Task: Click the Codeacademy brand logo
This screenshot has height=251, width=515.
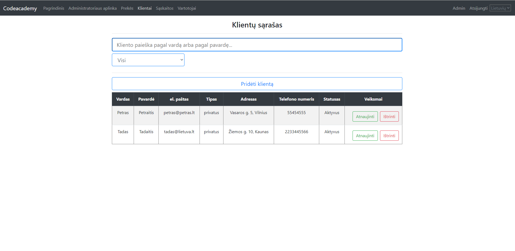Action: tap(20, 8)
